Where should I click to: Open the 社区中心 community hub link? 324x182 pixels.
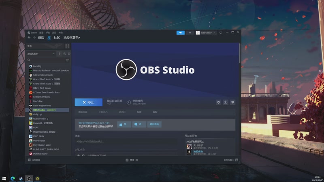point(103,112)
